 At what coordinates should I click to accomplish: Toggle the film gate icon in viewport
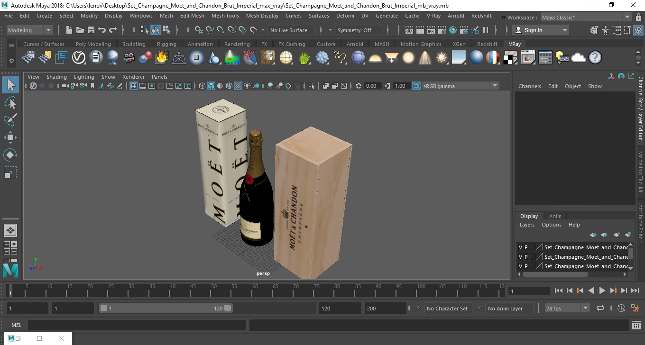tap(143, 86)
